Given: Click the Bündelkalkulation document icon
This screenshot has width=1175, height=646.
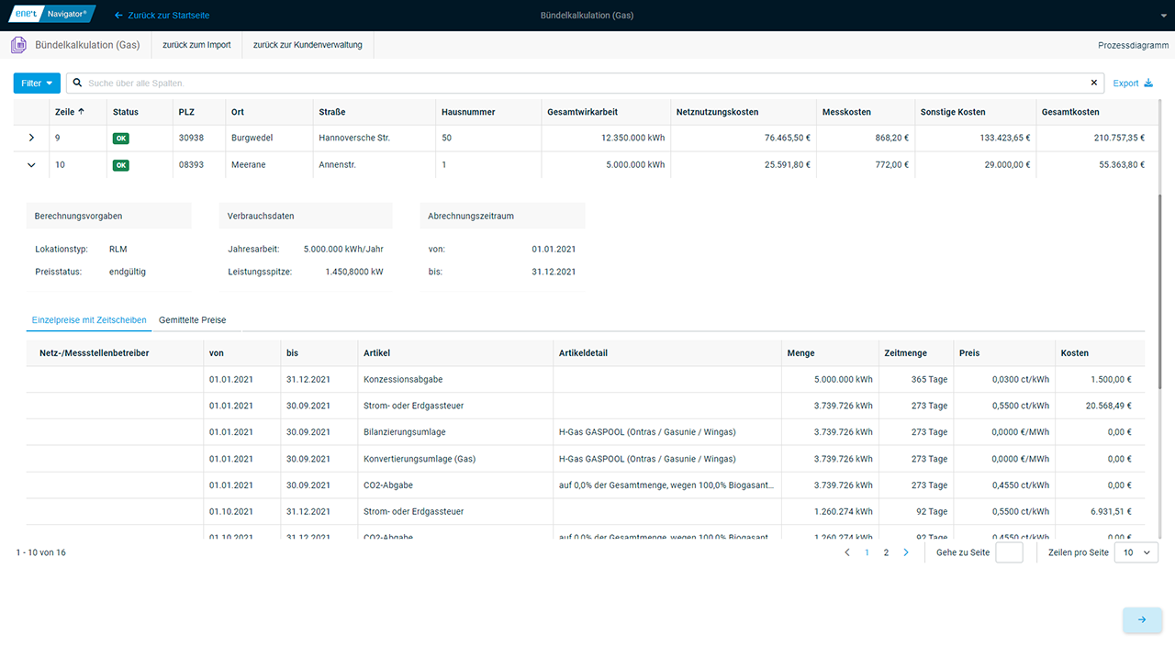Looking at the screenshot, I should tap(18, 45).
